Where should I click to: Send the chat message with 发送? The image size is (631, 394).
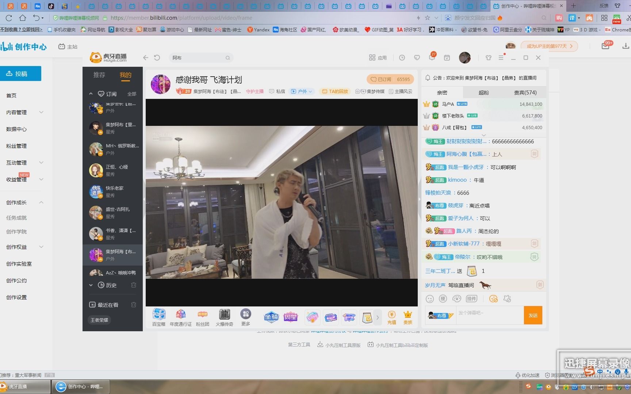533,315
